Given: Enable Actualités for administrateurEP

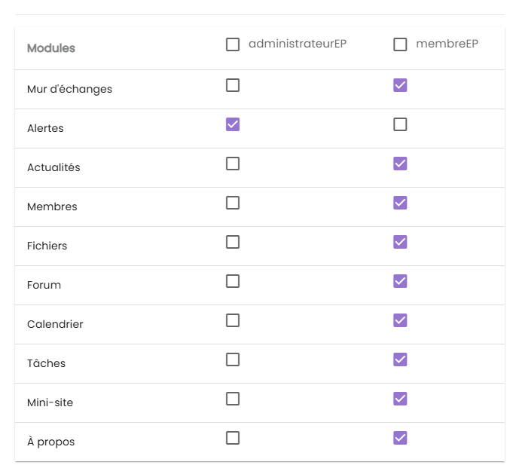Looking at the screenshot, I should 233,164.
